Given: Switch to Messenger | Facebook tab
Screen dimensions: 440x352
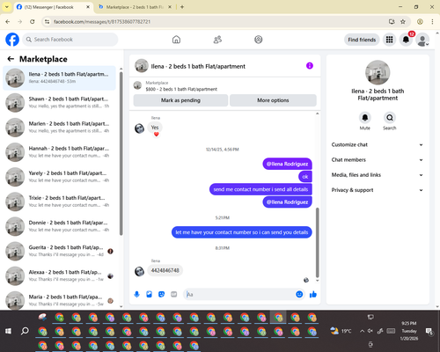Looking at the screenshot, I should [x=53, y=7].
